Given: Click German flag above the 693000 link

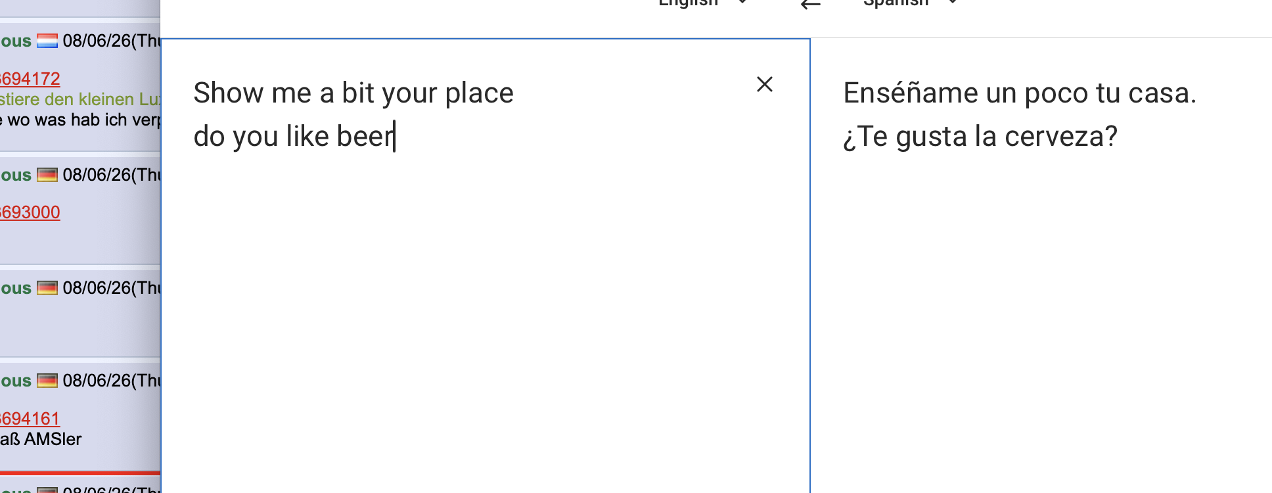Looking at the screenshot, I should click(47, 176).
